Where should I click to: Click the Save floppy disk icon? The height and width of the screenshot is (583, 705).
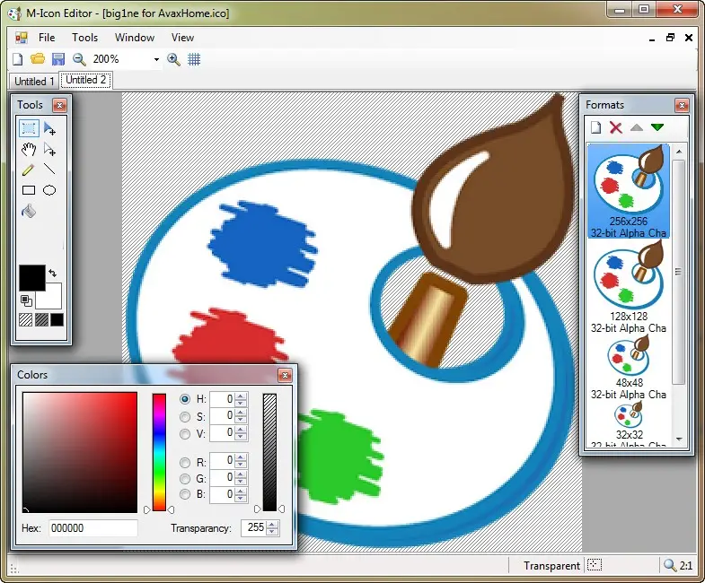pyautogui.click(x=58, y=59)
